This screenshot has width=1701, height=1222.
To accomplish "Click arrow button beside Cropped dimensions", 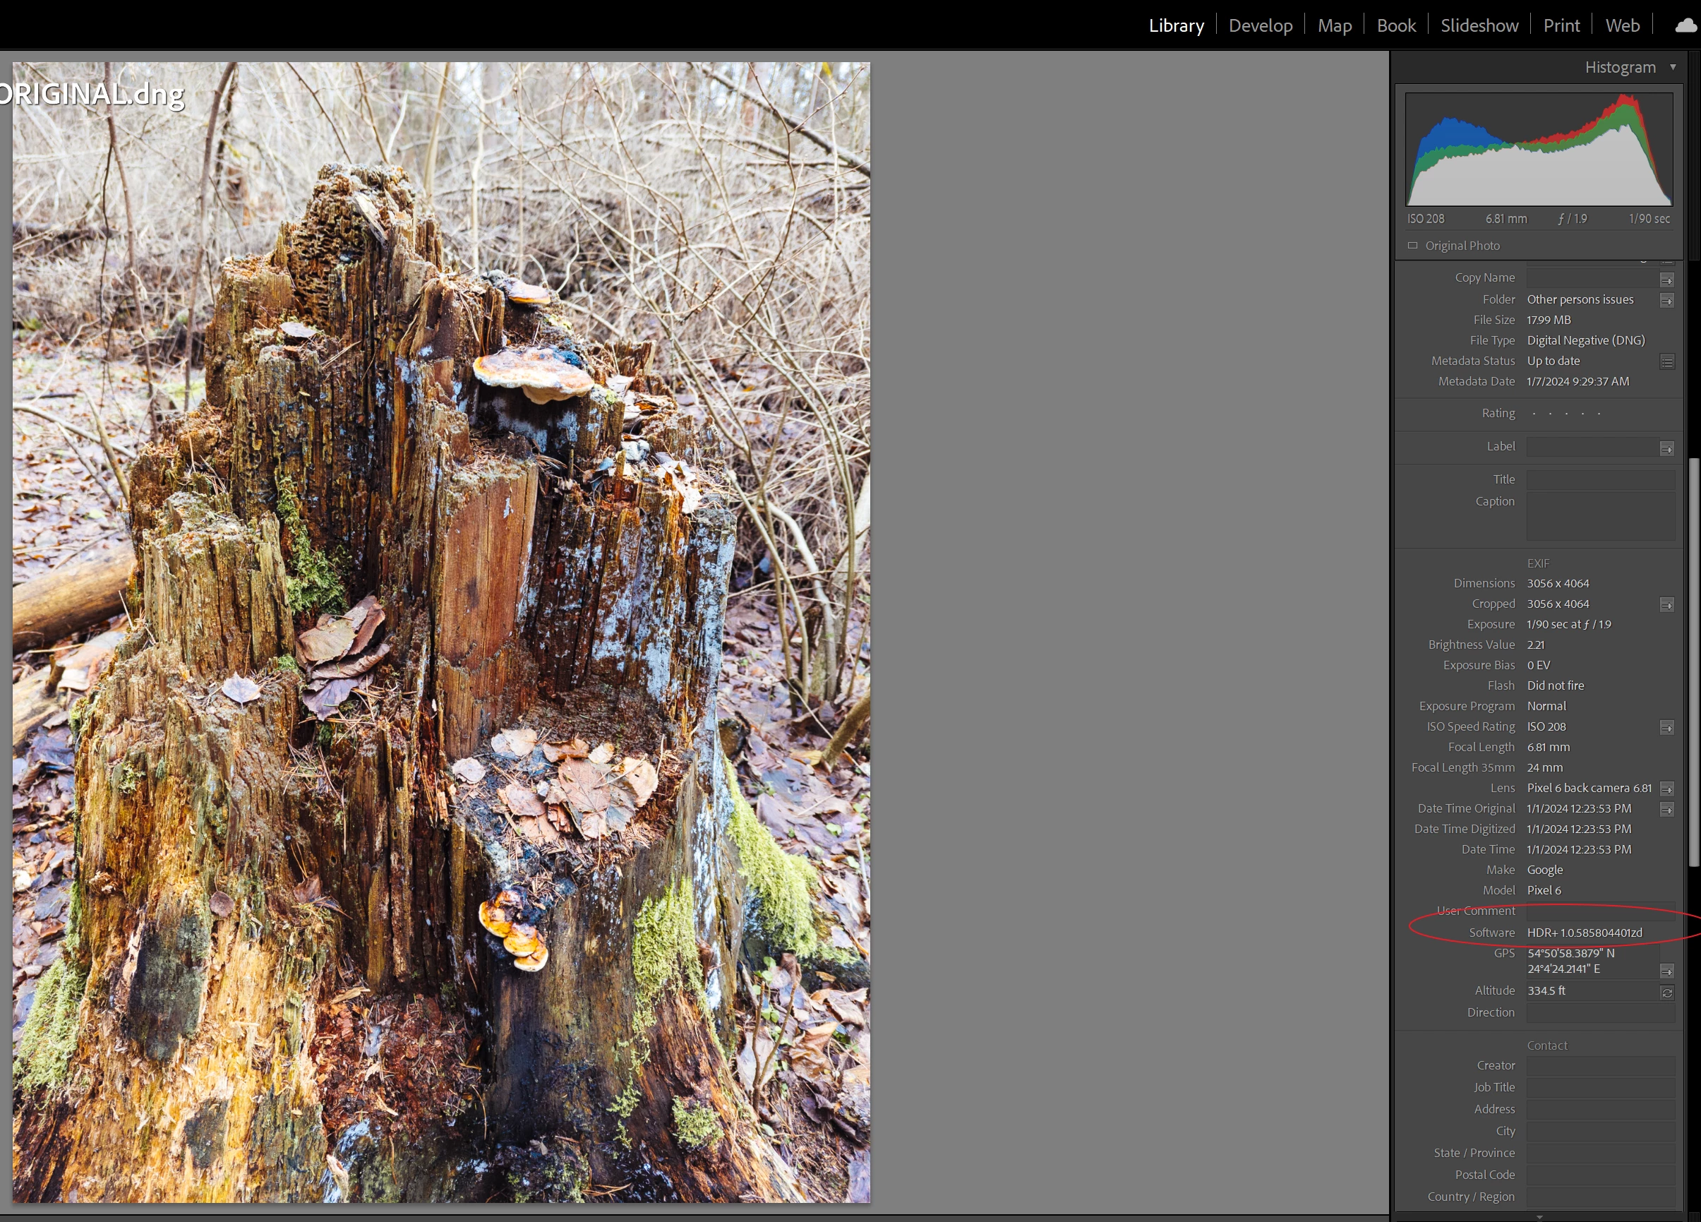I will tap(1666, 606).
